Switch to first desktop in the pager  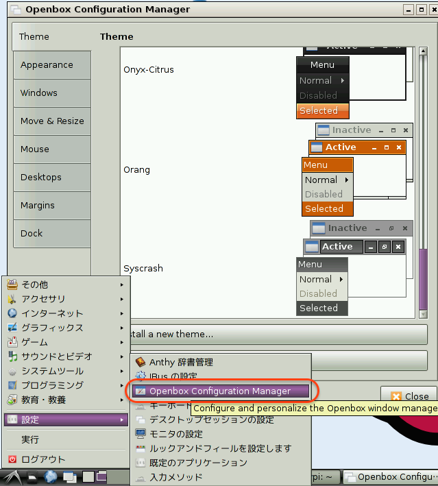click(88, 476)
